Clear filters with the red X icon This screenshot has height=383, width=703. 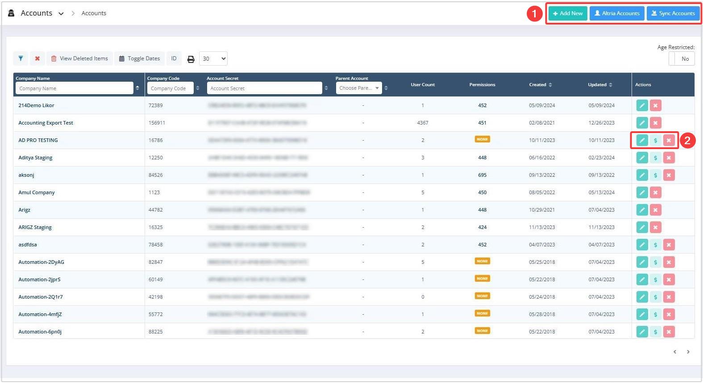(37, 58)
